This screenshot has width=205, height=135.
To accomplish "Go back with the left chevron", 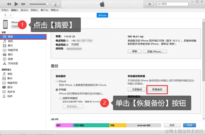I will click(x=5, y=15).
